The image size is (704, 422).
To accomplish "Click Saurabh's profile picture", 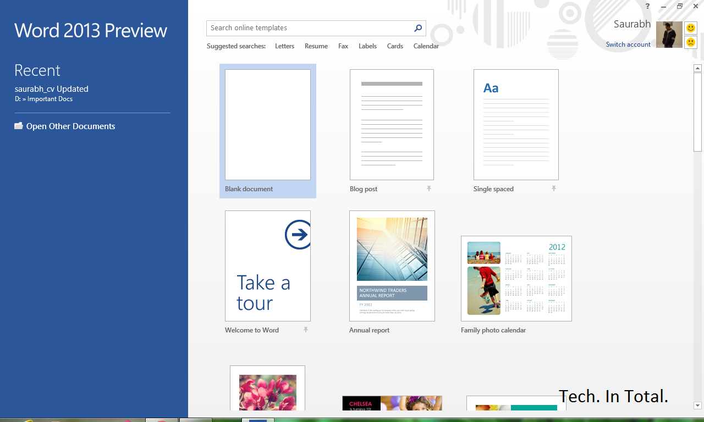I will tap(669, 34).
